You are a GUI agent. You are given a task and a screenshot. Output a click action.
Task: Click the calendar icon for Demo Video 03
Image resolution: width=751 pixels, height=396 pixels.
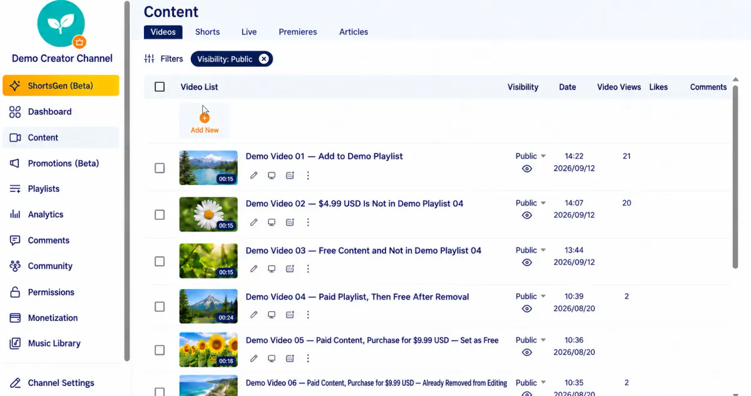coord(290,269)
